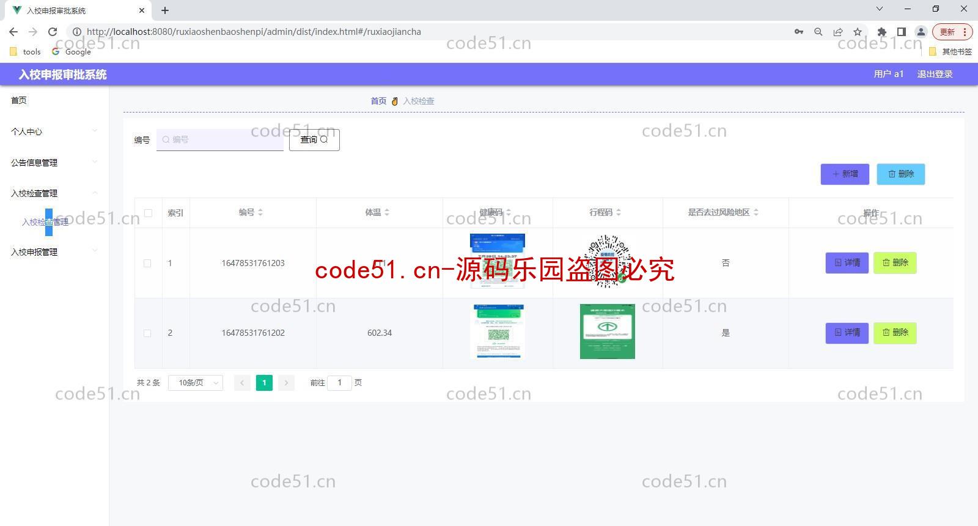Click the 新增 add button
Screen dimensions: 978x526
(x=845, y=174)
